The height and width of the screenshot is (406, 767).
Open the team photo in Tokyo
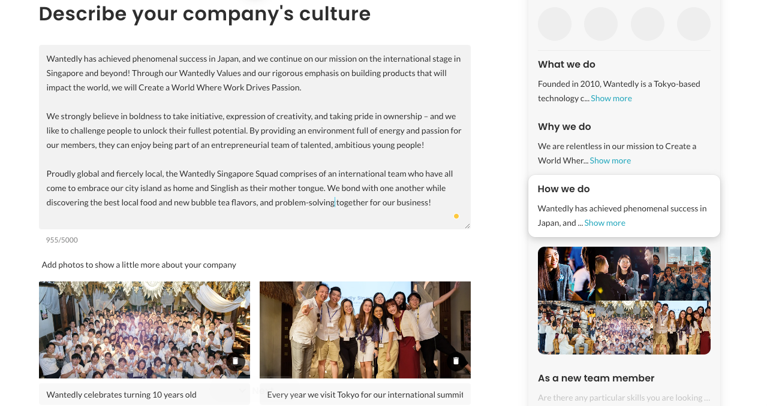click(365, 330)
